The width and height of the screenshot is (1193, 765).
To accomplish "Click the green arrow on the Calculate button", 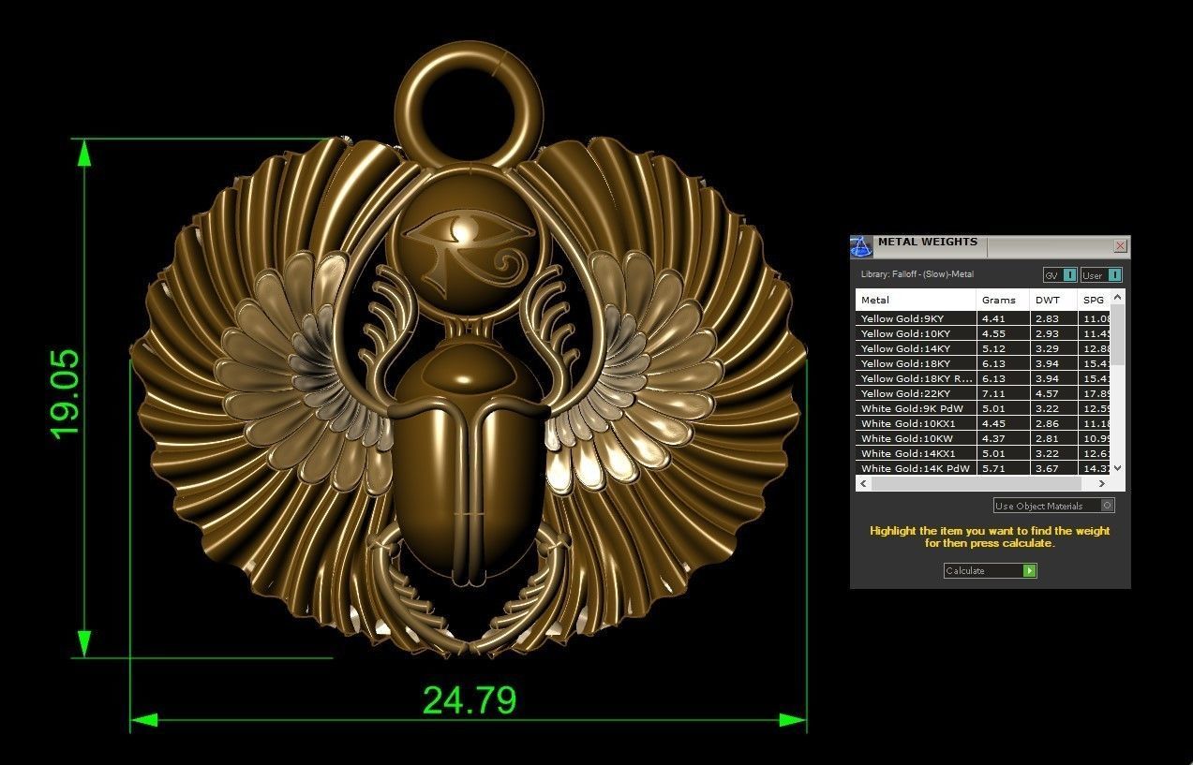I will [x=1030, y=570].
